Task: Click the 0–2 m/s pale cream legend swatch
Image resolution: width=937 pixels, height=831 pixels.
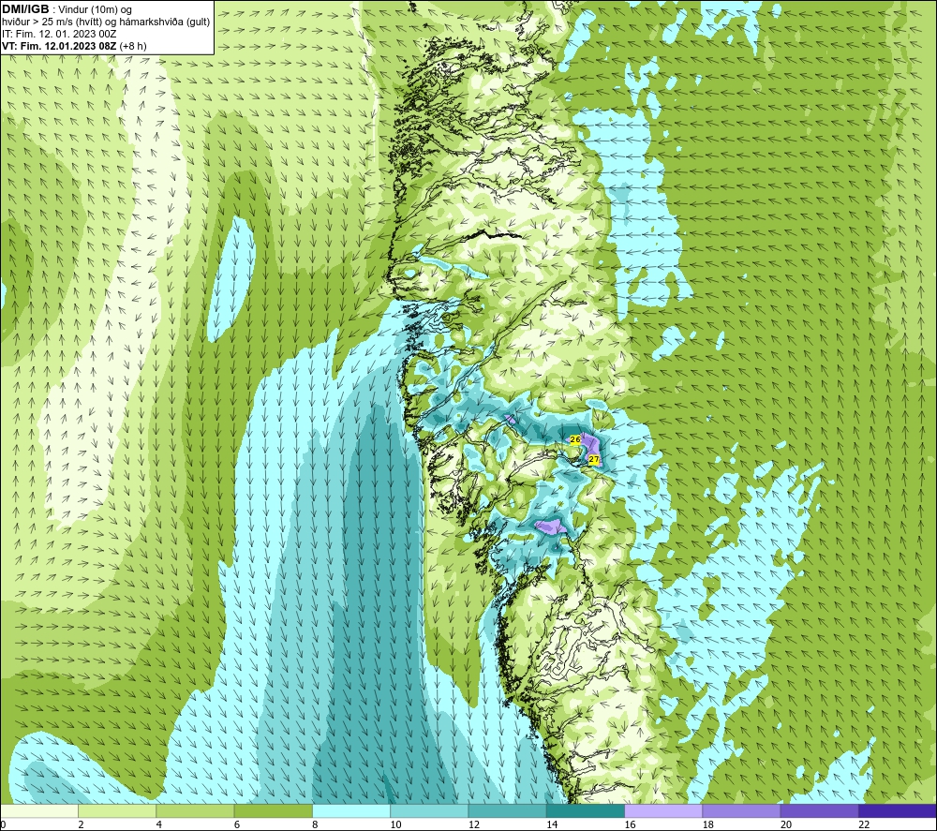Action: point(39,810)
